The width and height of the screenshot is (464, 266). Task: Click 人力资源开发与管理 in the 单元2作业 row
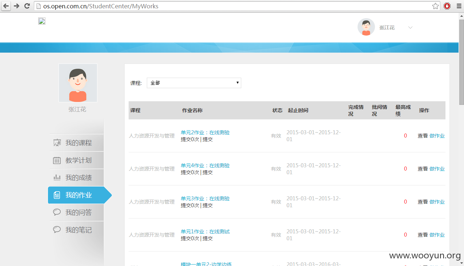click(152, 136)
